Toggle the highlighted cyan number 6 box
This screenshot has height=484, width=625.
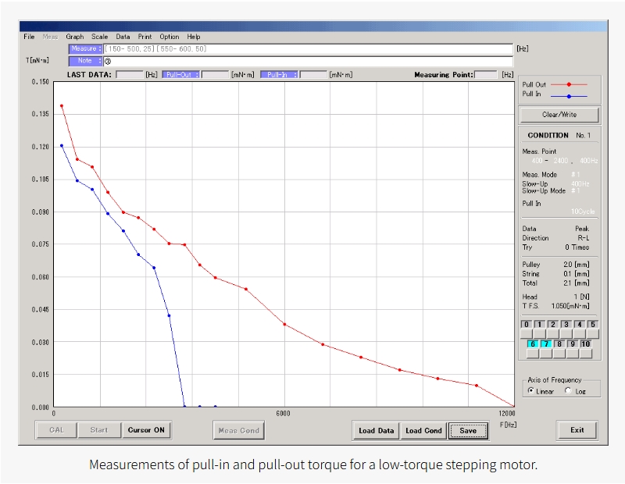point(533,343)
